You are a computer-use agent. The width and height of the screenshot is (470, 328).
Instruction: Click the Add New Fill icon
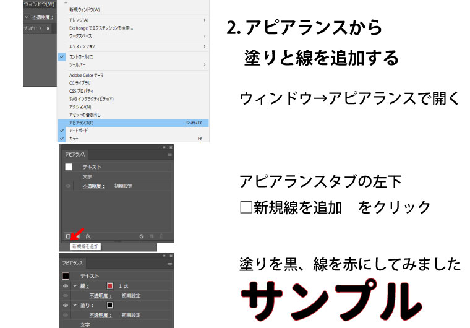pos(78,236)
